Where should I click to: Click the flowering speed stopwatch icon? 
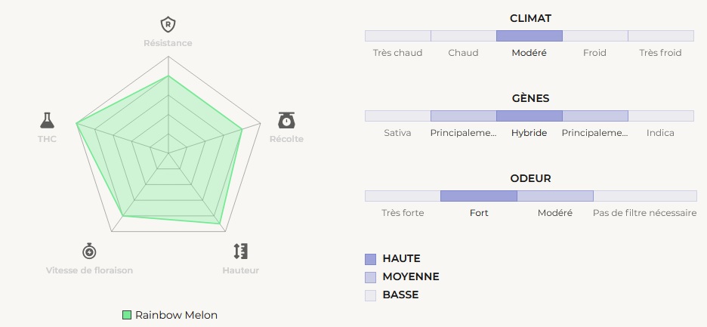click(89, 251)
